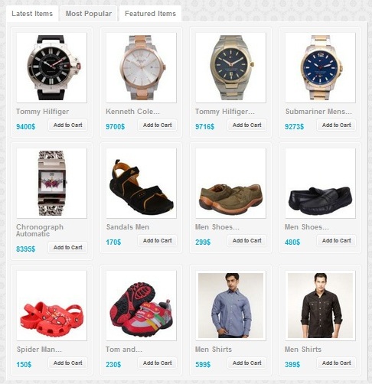Add the 399$ Men Shirts to cart
This screenshot has height=384, width=372.
coord(337,363)
